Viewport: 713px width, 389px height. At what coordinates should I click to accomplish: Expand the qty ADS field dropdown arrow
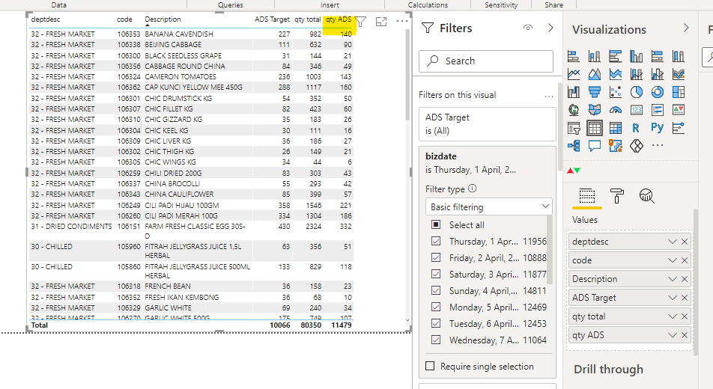673,335
